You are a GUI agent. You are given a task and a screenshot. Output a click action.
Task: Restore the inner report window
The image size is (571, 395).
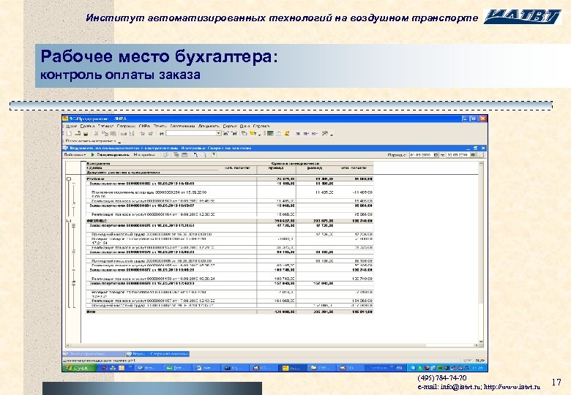(x=476, y=148)
